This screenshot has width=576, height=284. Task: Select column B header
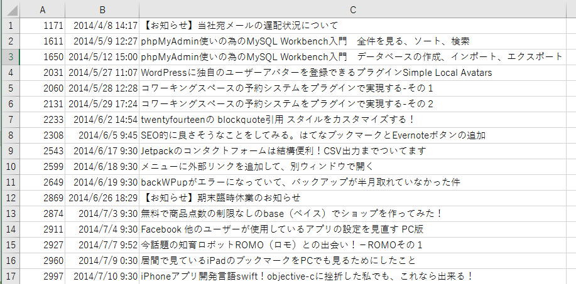coord(102,10)
